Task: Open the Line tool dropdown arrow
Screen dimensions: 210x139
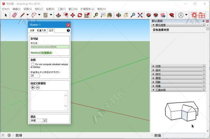Action: tap(27, 15)
